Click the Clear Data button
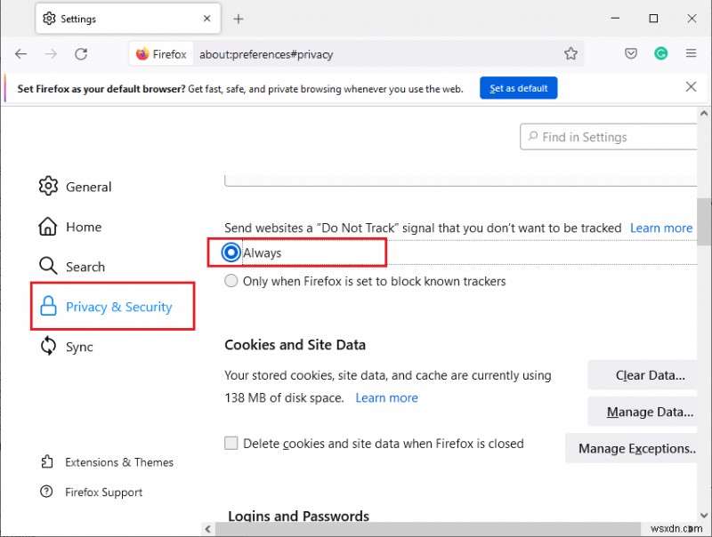Screen dimensions: 712x537 tap(649, 374)
